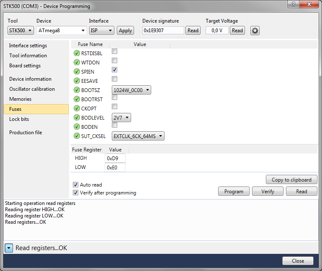The width and height of the screenshot is (322, 271).
Task: Click the Verify button
Action: (268, 192)
